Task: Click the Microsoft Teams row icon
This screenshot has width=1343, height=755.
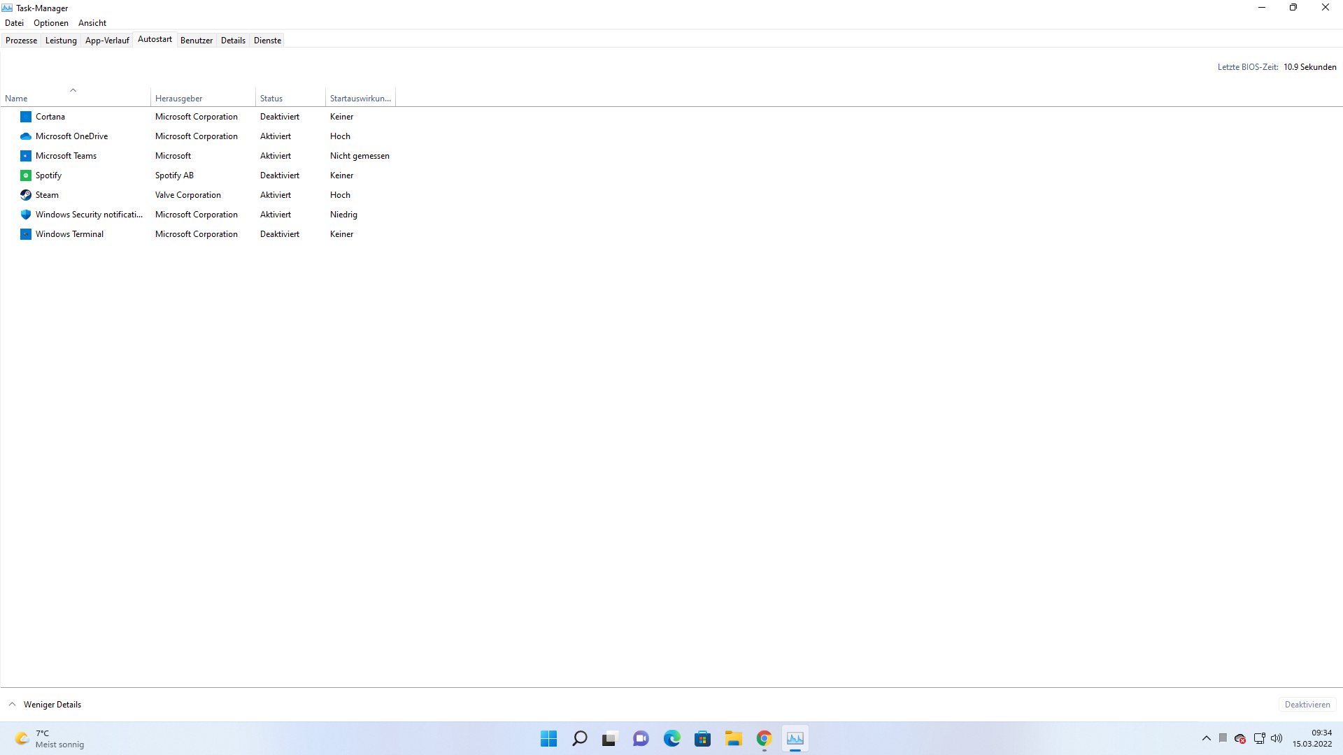Action: click(x=26, y=156)
